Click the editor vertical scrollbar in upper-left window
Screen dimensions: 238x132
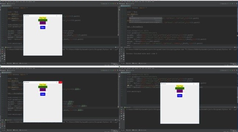click(118, 21)
